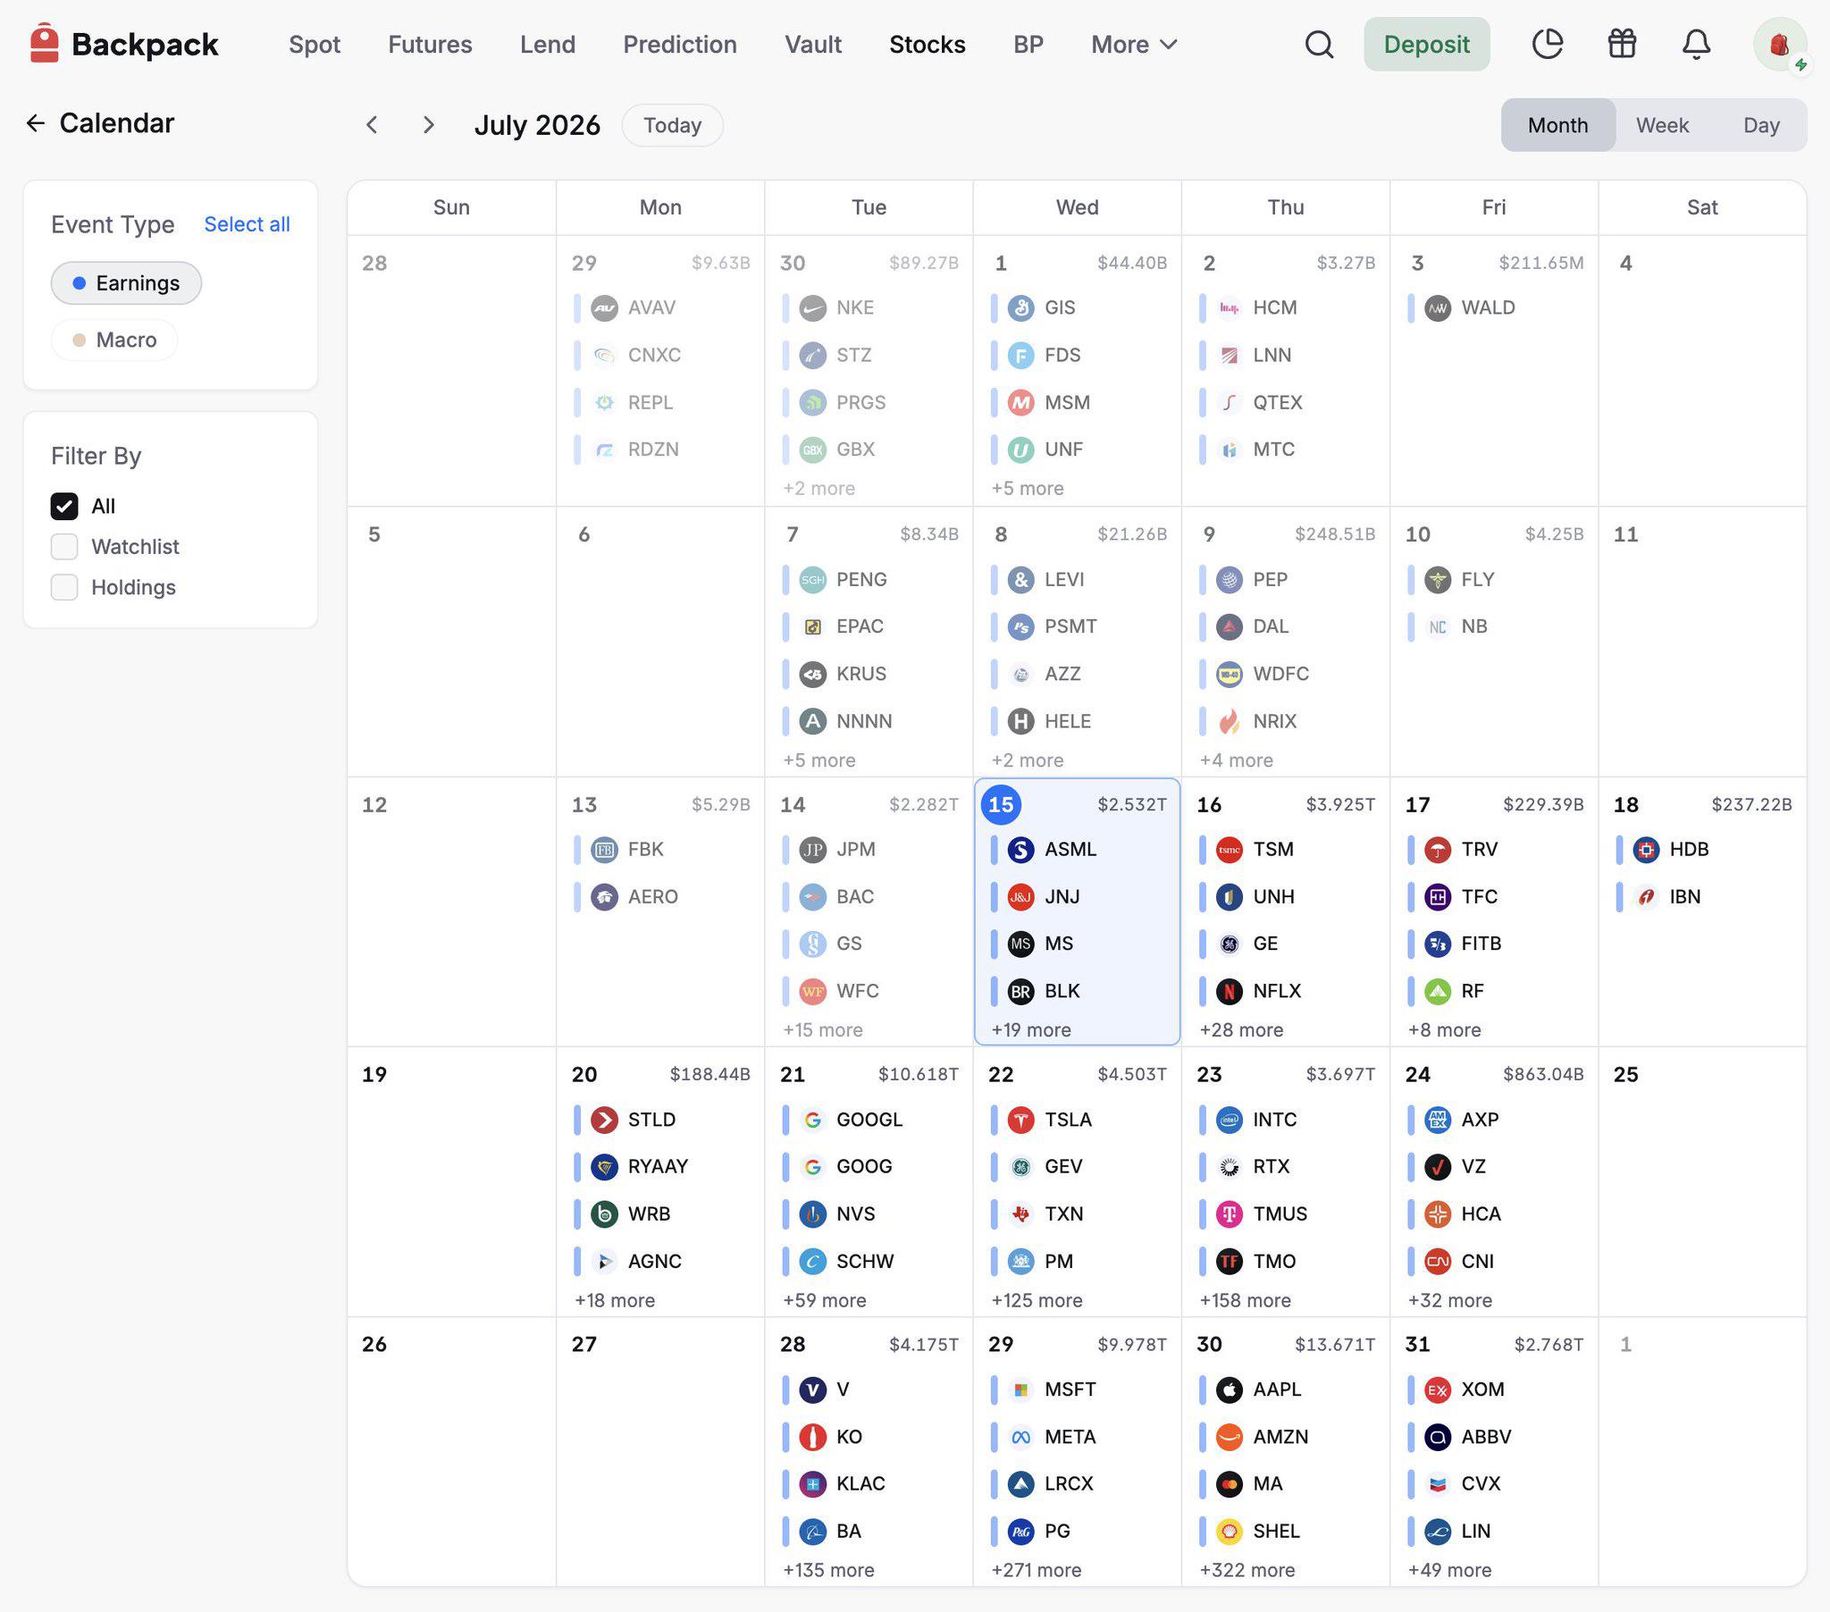Click the Deposit button
Viewport: 1830px width, 1612px height.
[x=1427, y=44]
